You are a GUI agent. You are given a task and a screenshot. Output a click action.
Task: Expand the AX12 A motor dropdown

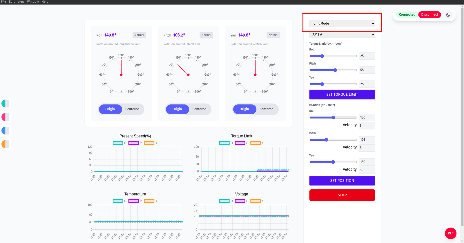[342, 35]
